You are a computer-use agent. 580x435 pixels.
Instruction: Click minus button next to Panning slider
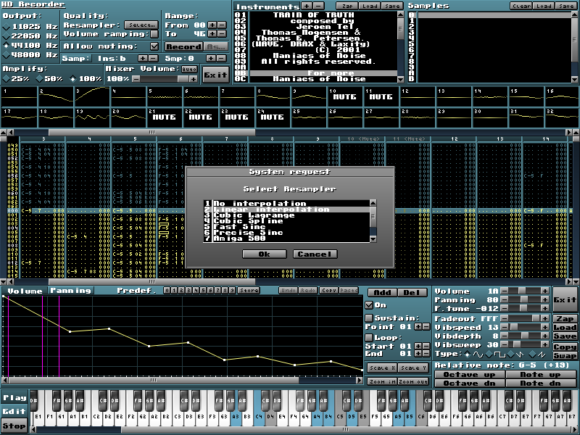(504, 300)
